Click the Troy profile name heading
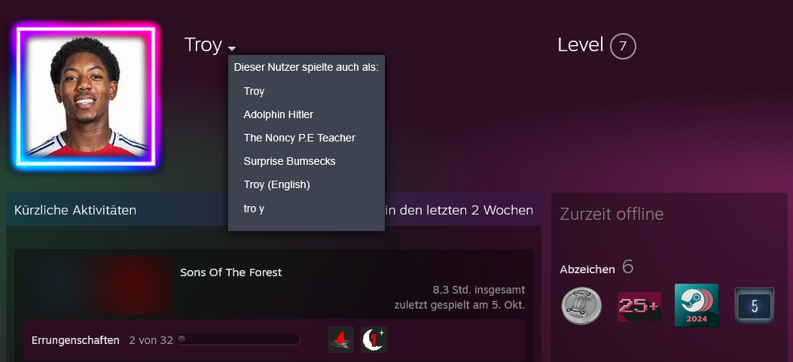This screenshot has width=793, height=362. (x=203, y=45)
